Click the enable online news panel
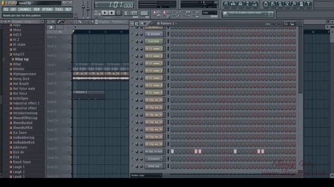 248,14
